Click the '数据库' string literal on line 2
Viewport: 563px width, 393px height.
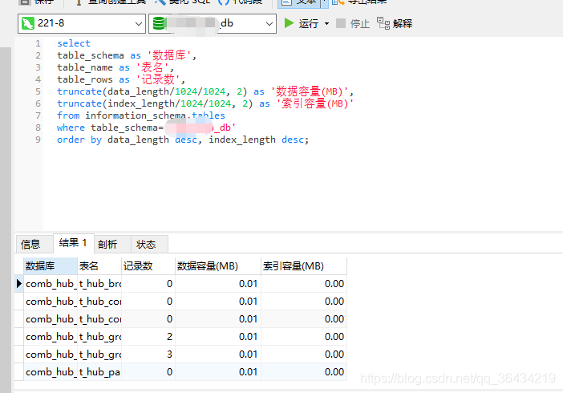168,55
